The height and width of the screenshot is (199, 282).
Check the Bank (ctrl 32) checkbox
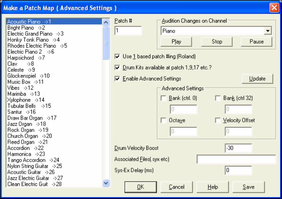pos(218,98)
